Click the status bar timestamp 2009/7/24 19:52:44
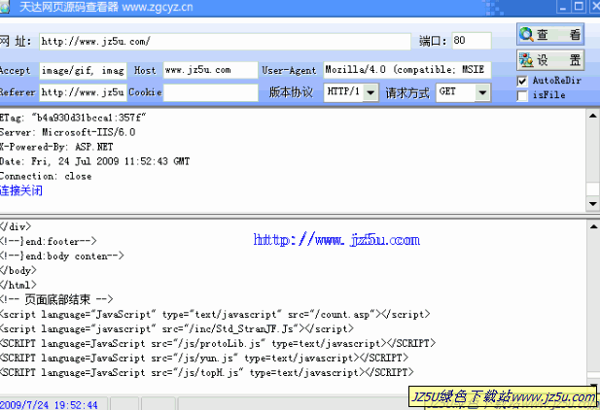 pyautogui.click(x=49, y=404)
